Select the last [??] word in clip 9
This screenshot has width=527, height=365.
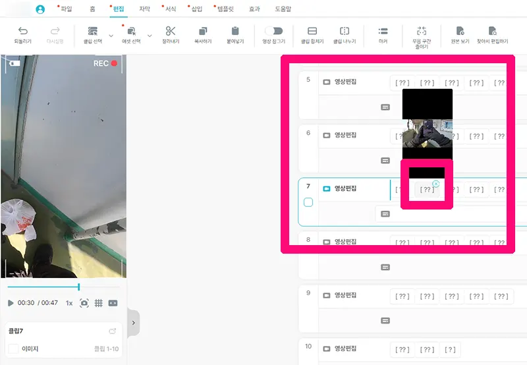(x=501, y=296)
